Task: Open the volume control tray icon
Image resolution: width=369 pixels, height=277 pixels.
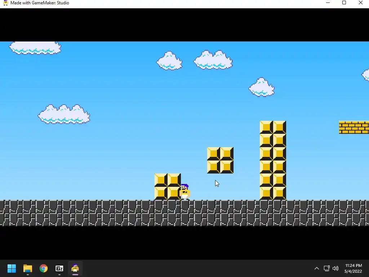Action: [x=335, y=268]
